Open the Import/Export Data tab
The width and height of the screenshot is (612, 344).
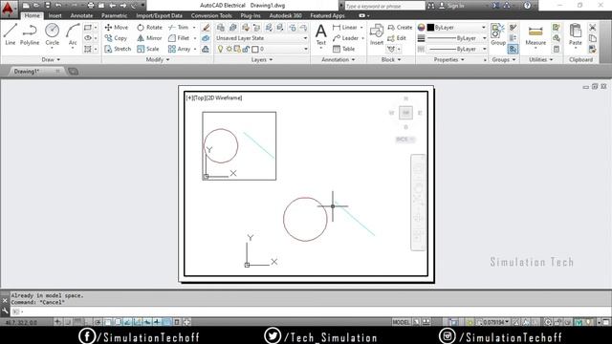click(x=160, y=15)
